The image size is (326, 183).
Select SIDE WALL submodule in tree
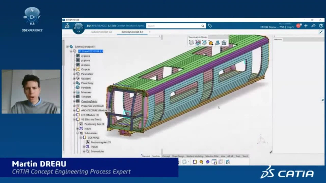93,138
